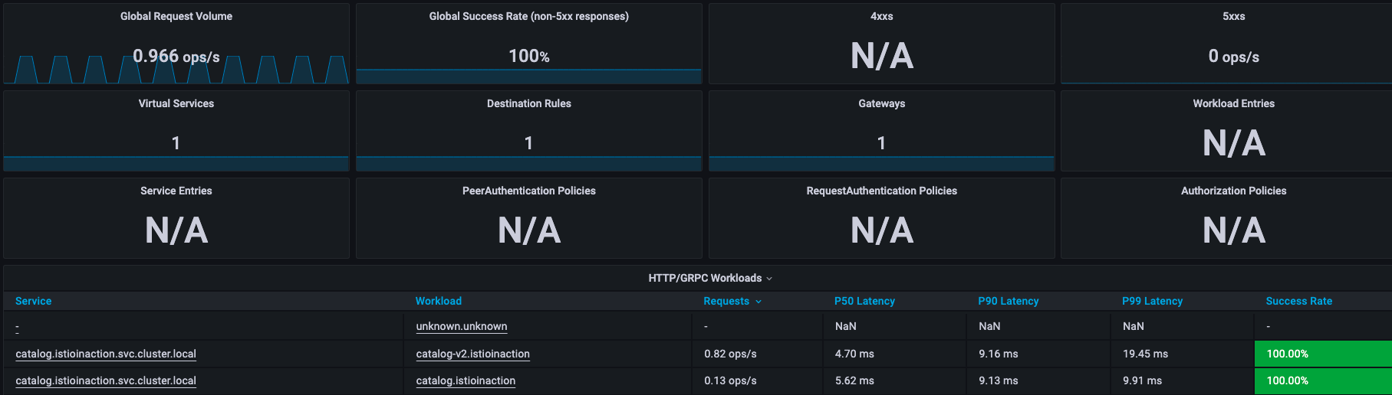Open the catalog-v2.istioinaction workload link
This screenshot has height=395, width=1392.
[x=472, y=354]
